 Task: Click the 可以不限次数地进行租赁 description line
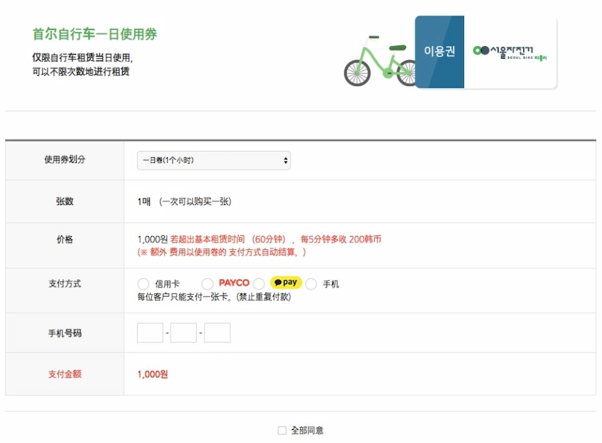click(x=81, y=71)
